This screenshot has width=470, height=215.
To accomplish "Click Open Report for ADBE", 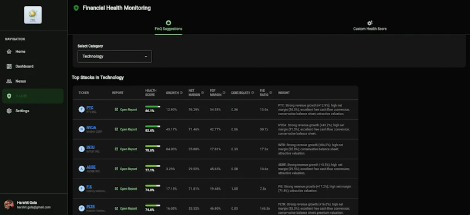I will tap(126, 169).
